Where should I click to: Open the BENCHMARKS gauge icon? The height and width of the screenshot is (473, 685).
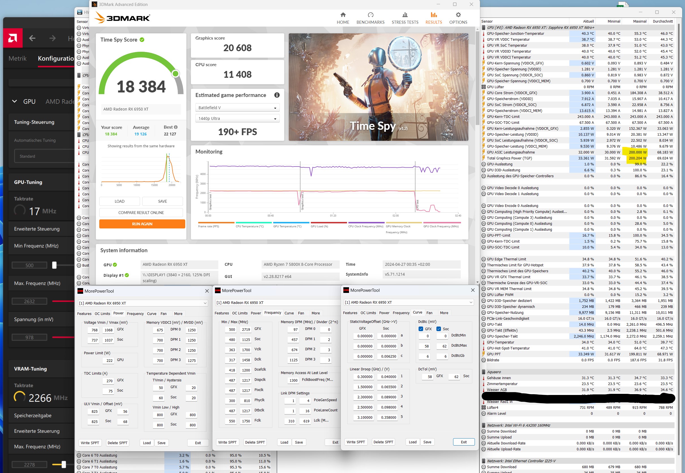[x=370, y=15]
